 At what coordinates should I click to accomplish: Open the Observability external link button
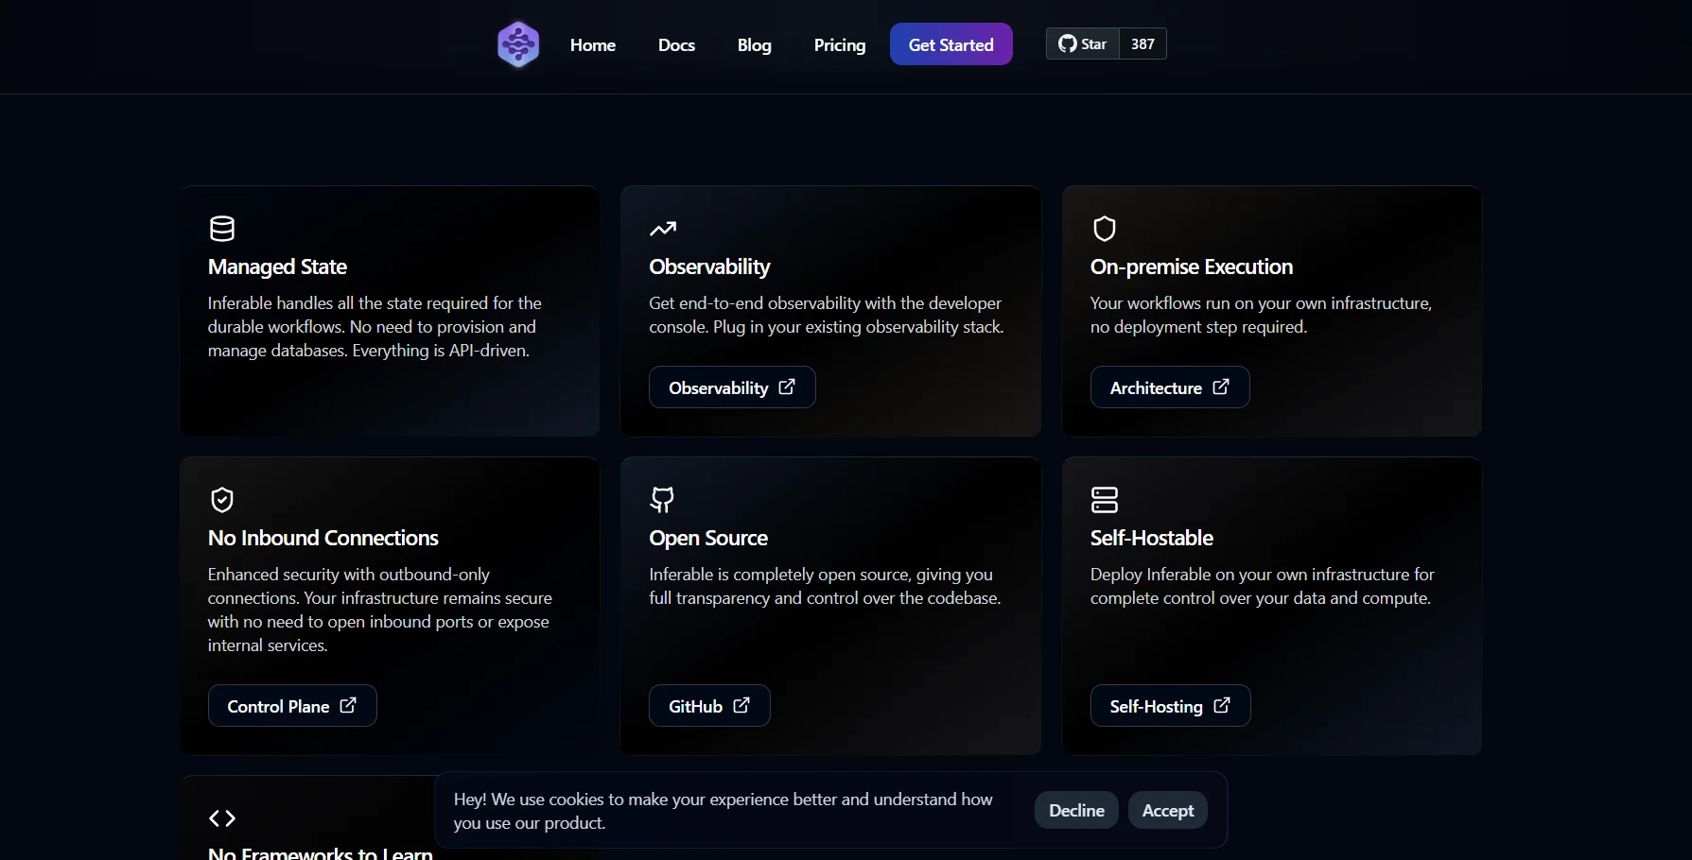point(731,387)
